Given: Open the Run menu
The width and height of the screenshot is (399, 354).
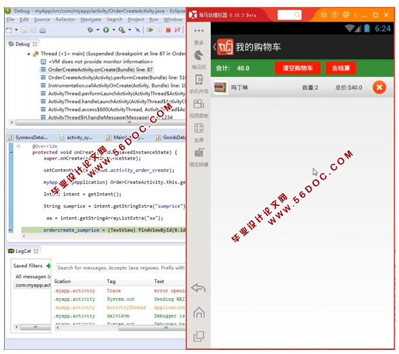Looking at the screenshot, I should [154, 19].
